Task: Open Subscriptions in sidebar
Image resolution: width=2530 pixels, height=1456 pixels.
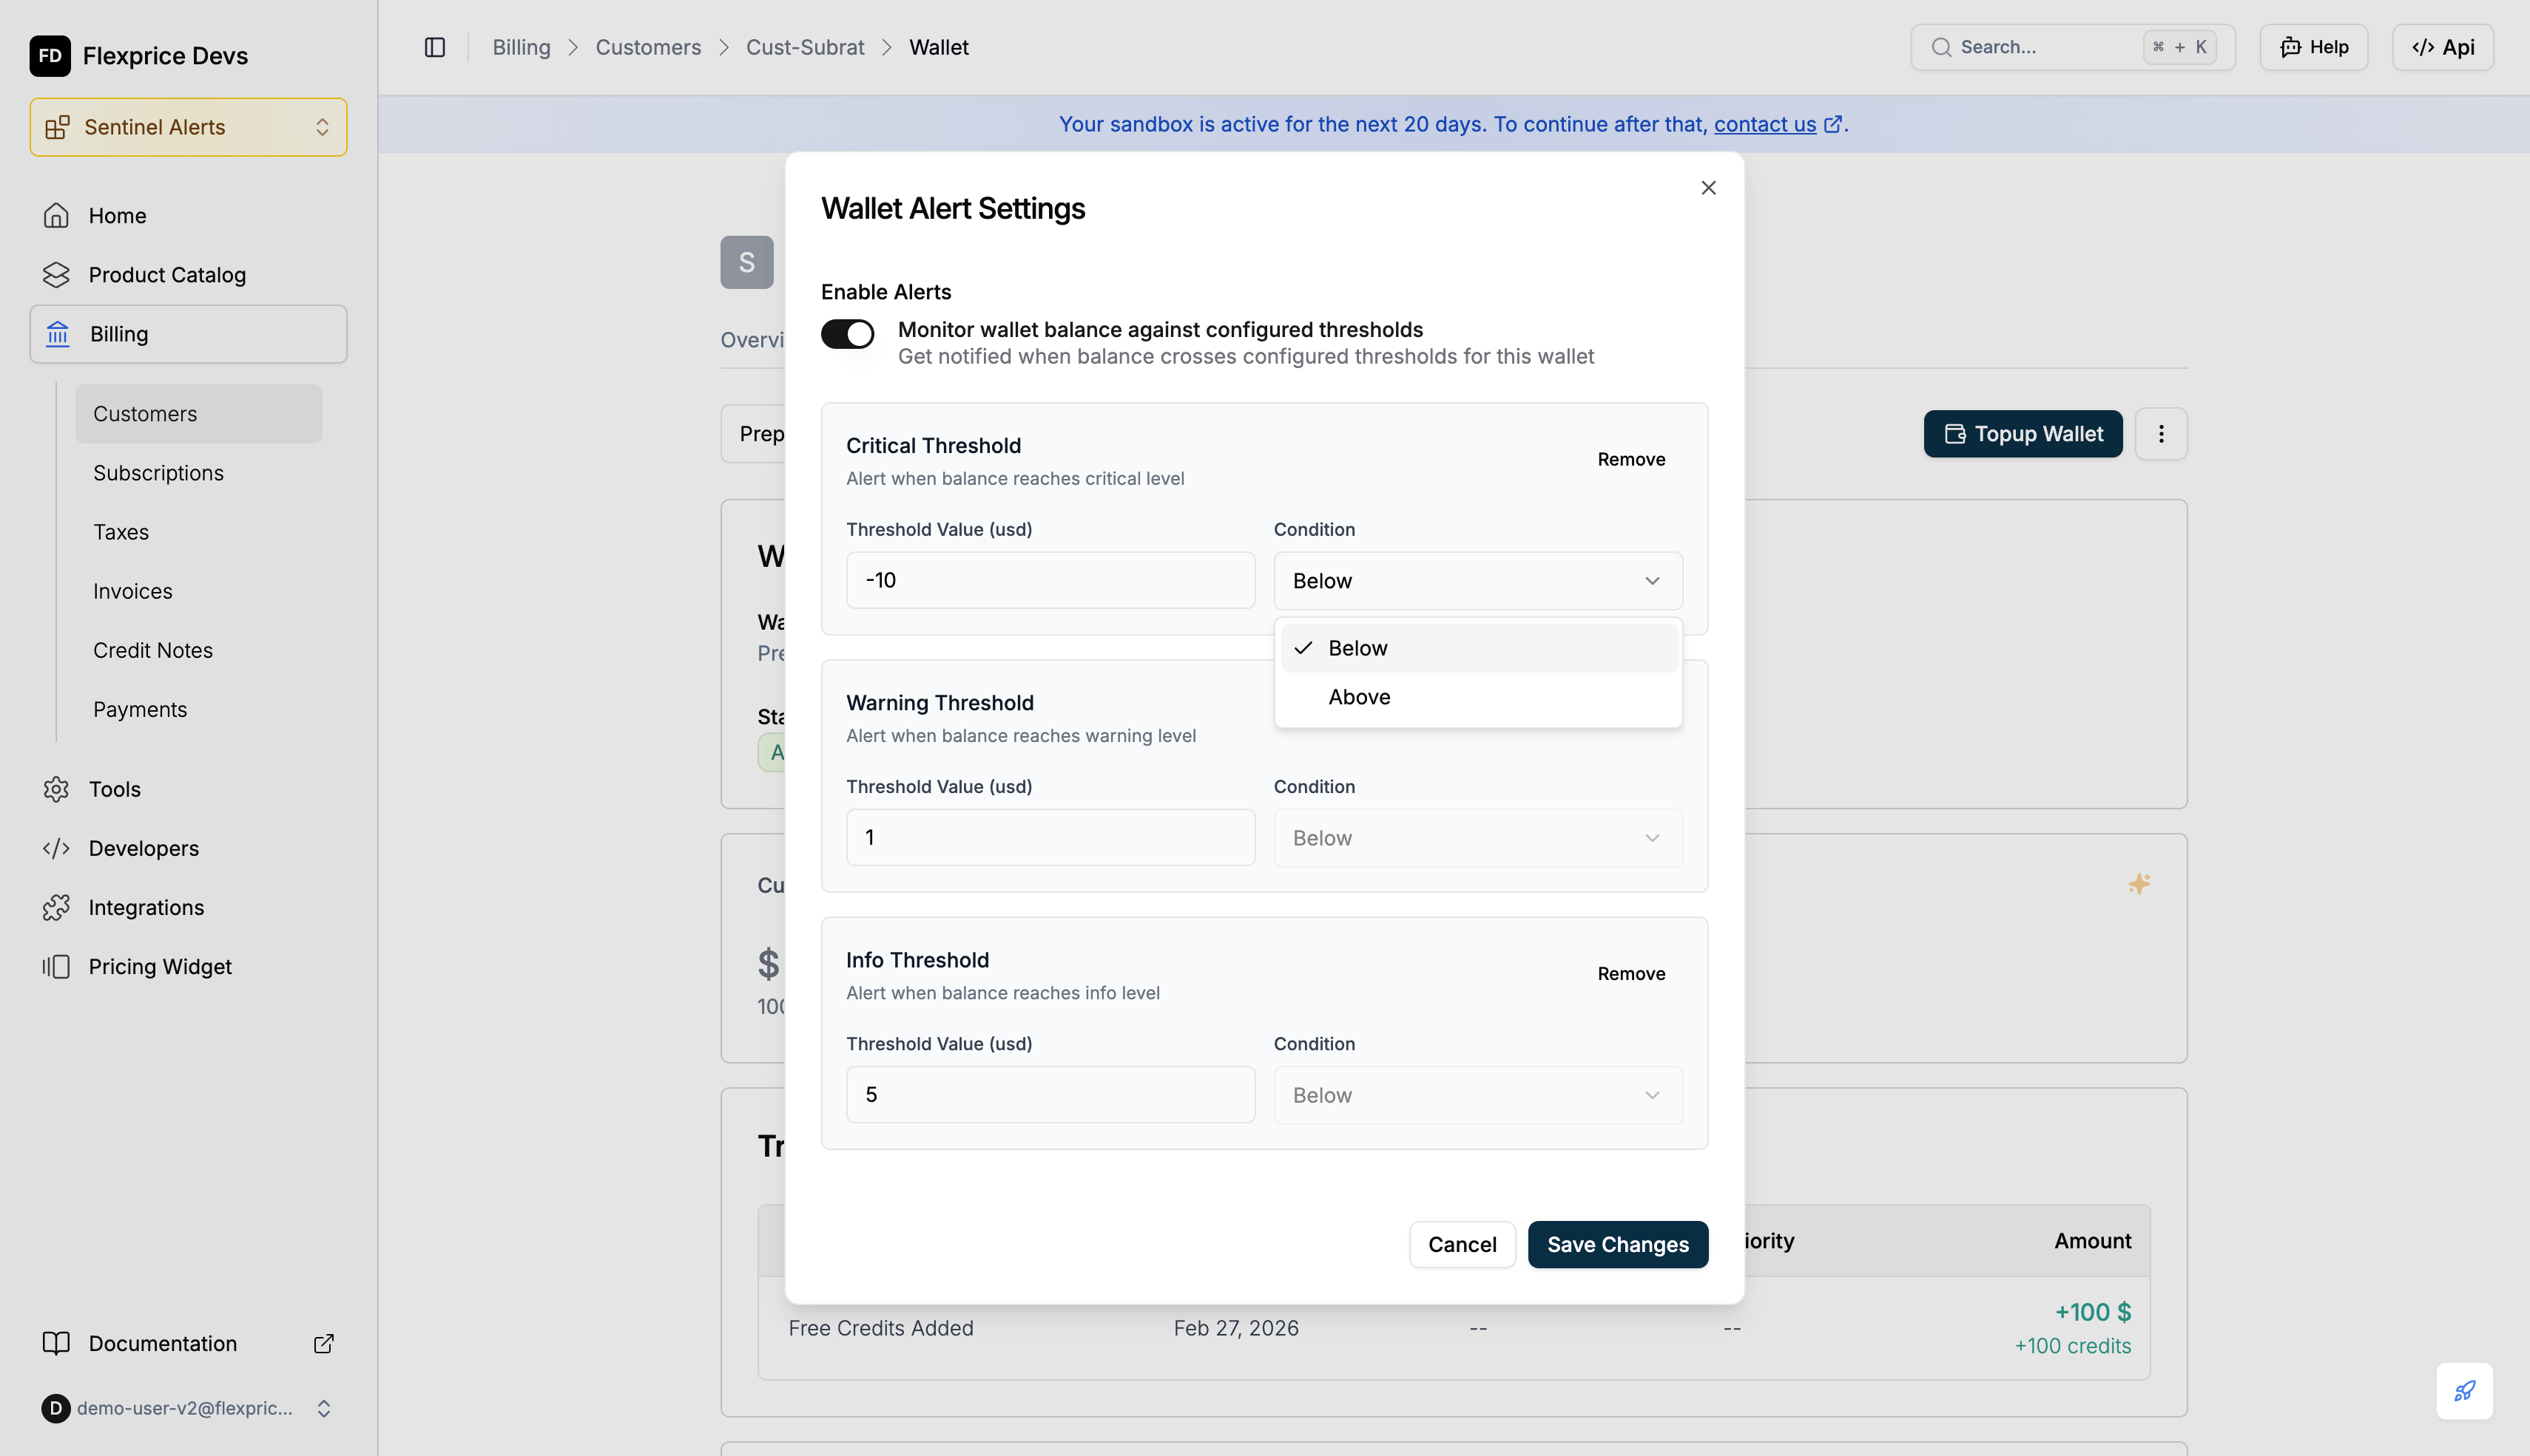Action: pyautogui.click(x=198, y=473)
